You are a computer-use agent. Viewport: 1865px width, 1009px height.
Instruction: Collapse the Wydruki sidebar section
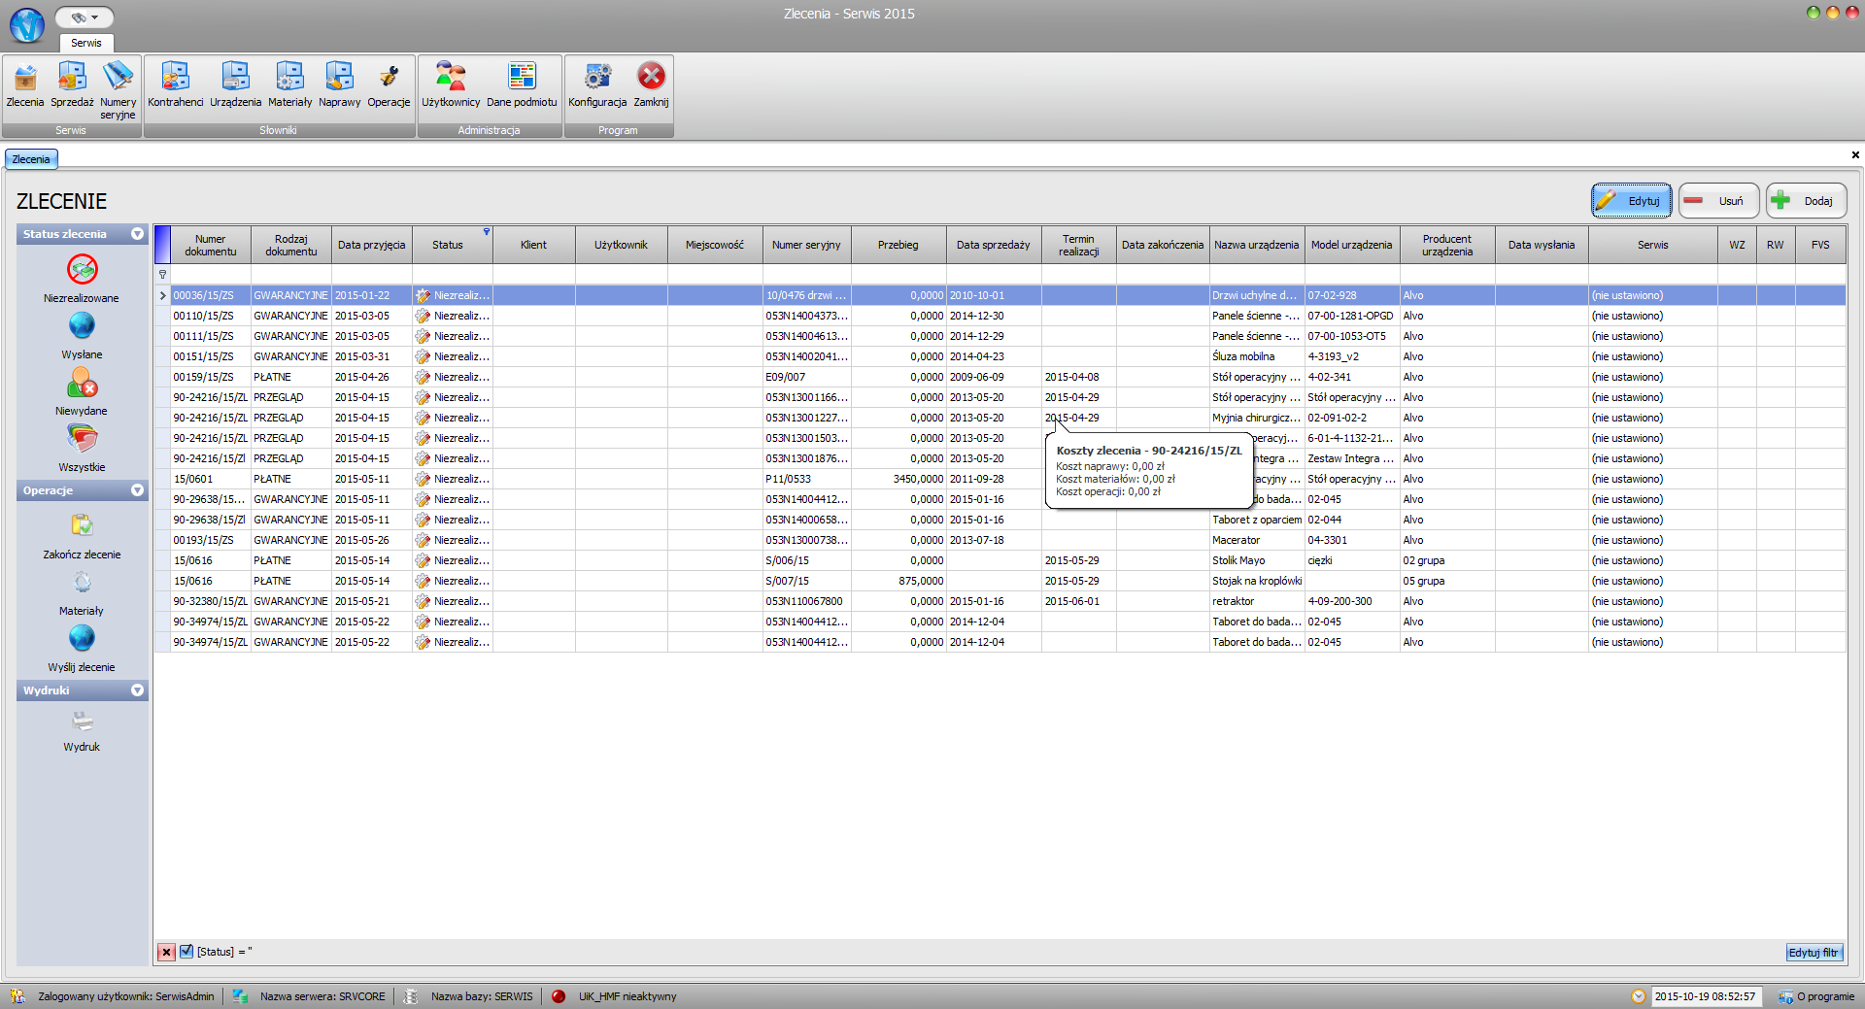pyautogui.click(x=137, y=690)
